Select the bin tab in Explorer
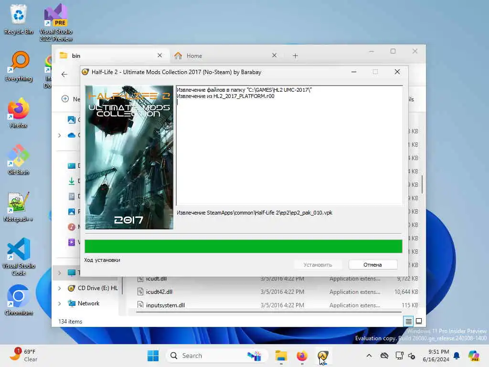This screenshot has height=367, width=489. click(111, 55)
